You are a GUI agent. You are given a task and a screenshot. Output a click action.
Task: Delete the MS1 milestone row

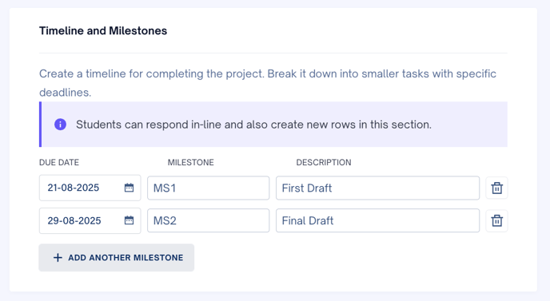tap(496, 188)
